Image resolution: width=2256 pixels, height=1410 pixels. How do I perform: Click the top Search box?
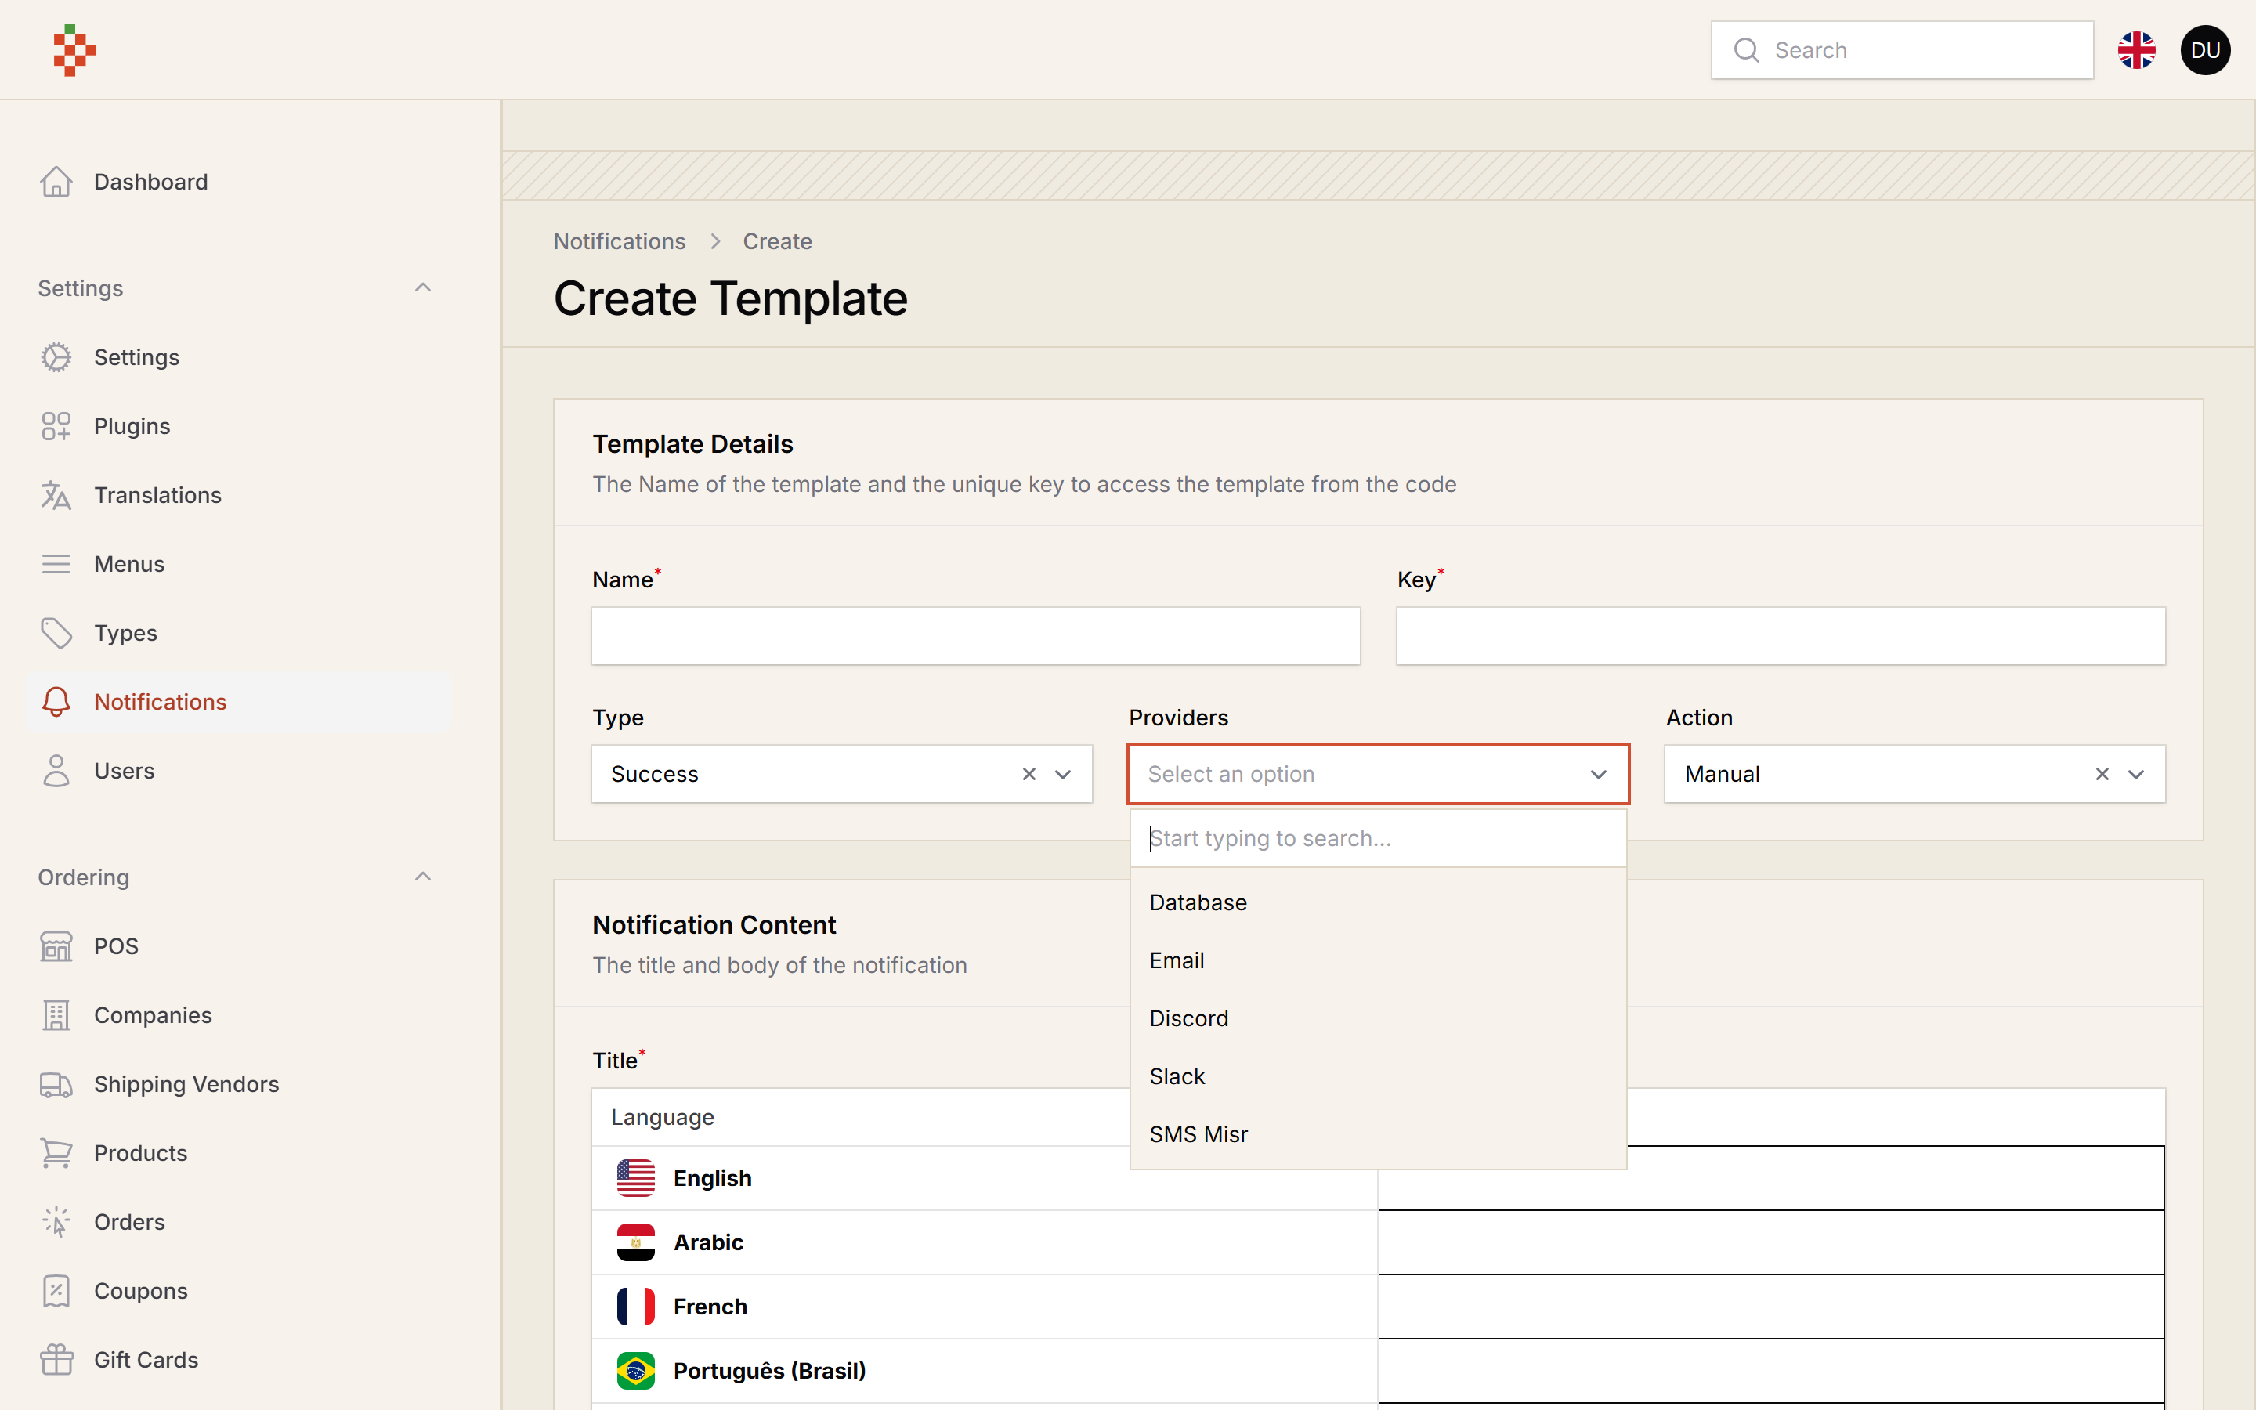(1902, 50)
